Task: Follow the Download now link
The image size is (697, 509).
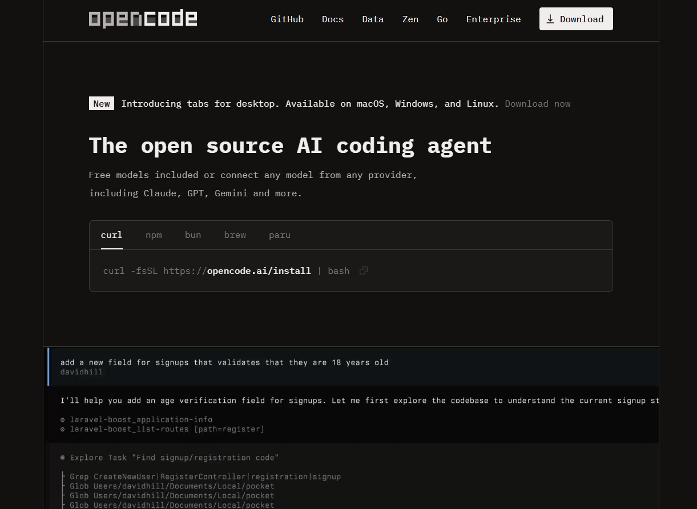Action: pos(538,103)
